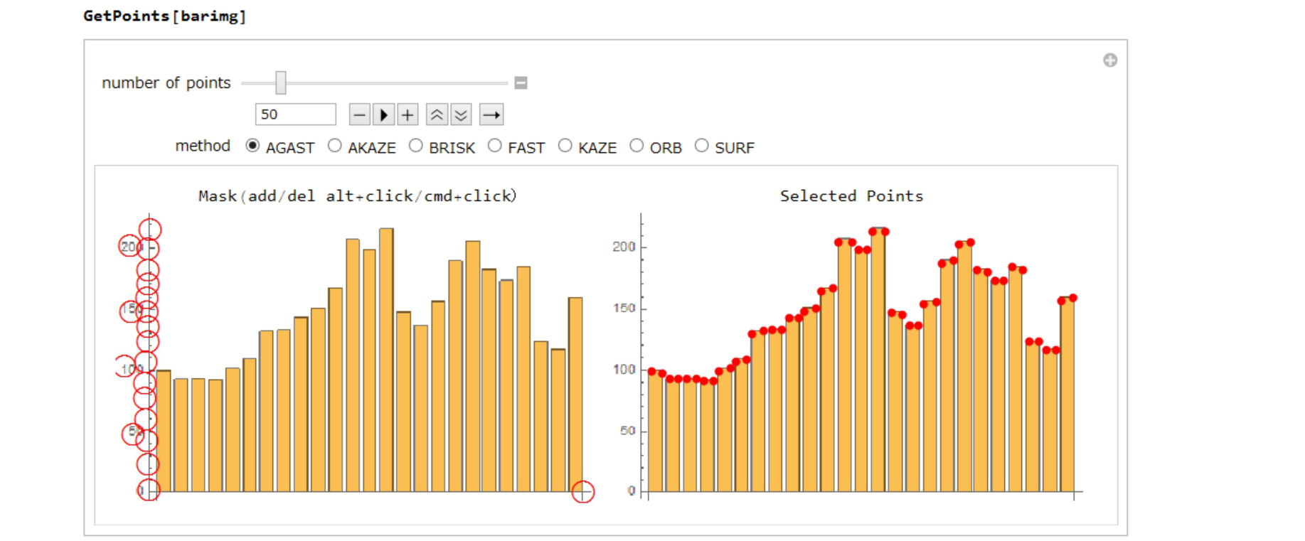Click the tallest bar in Selected Points chart
Screen dimensions: 1305x541
878,360
